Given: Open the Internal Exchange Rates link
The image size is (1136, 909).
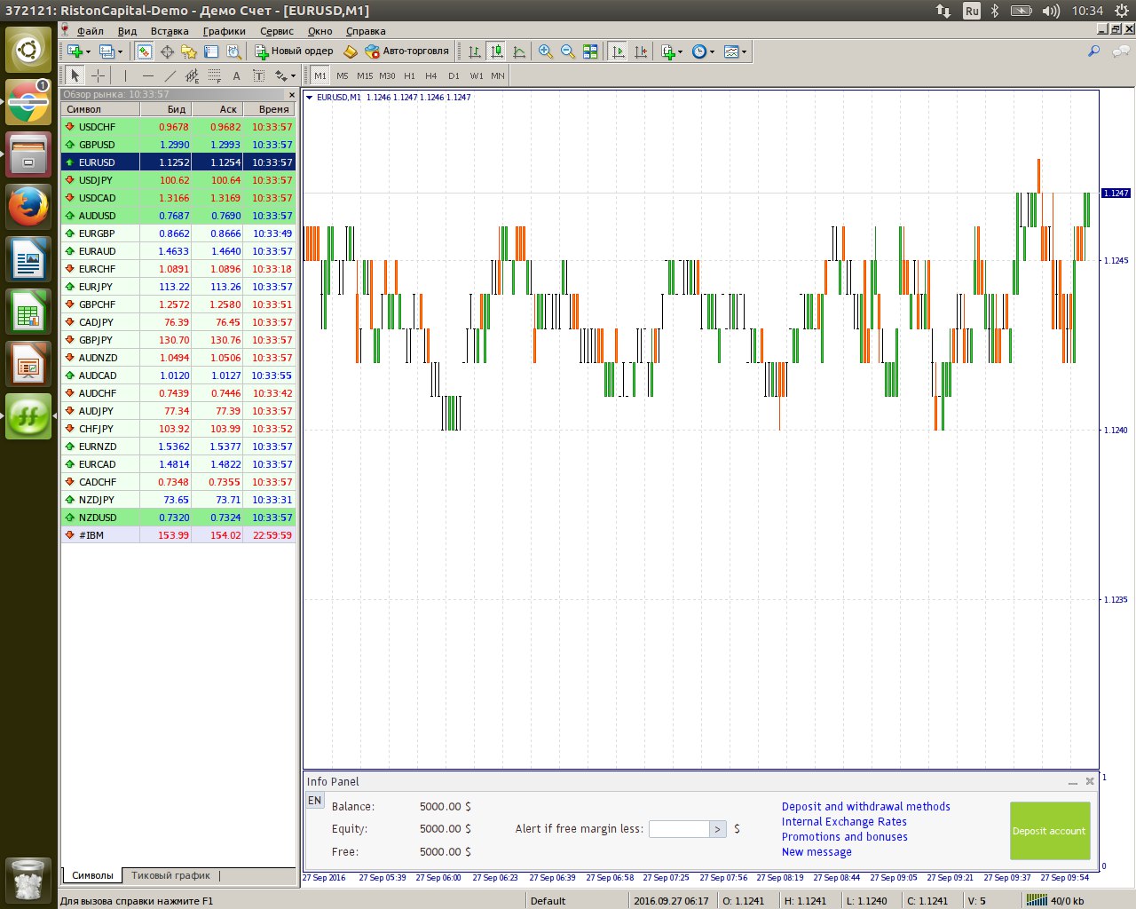Looking at the screenshot, I should [x=843, y=822].
